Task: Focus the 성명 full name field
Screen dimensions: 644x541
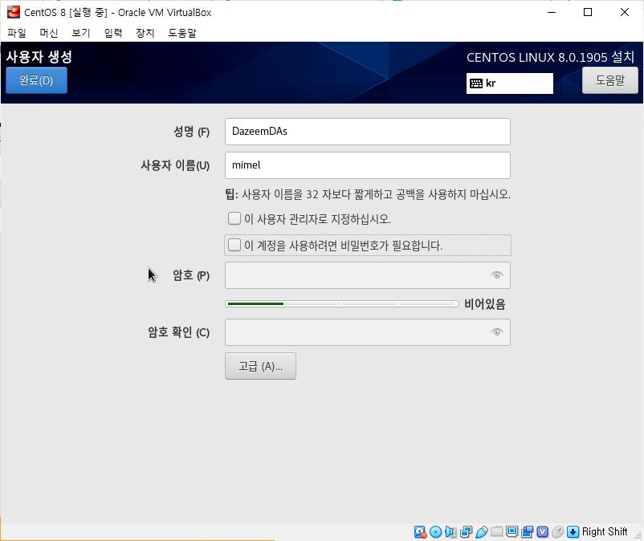Action: tap(368, 132)
